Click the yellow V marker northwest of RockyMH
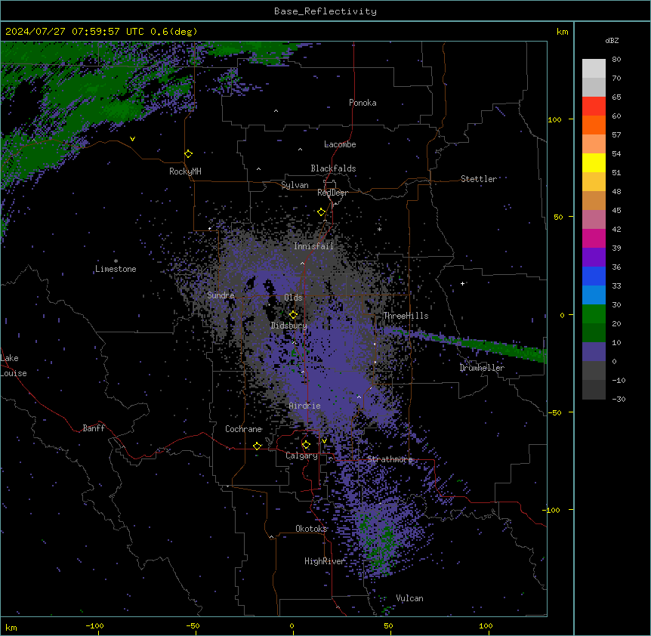The height and width of the screenshot is (636, 651). (x=132, y=139)
